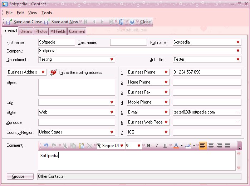Expand the Company dropdown heart
The width and height of the screenshot is (250, 186).
[238, 51]
